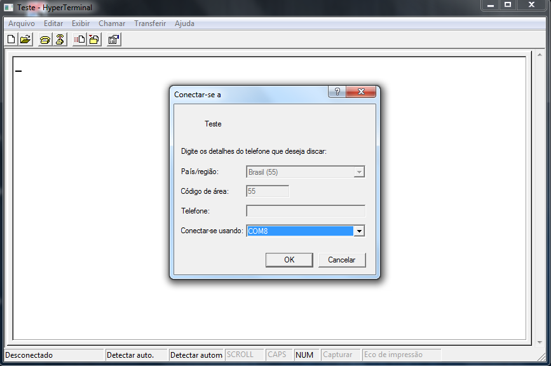
Task: Click the Receive file toolbar icon
Action: 94,39
